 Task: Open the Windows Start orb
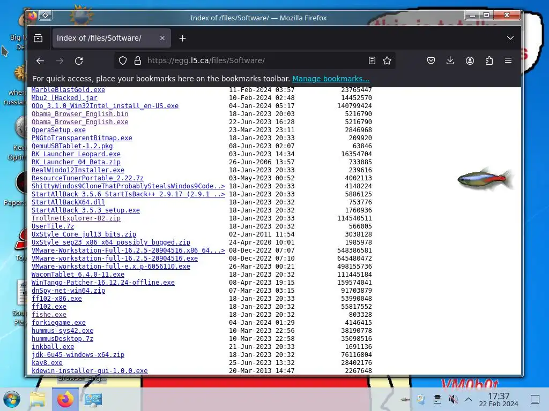point(12,399)
